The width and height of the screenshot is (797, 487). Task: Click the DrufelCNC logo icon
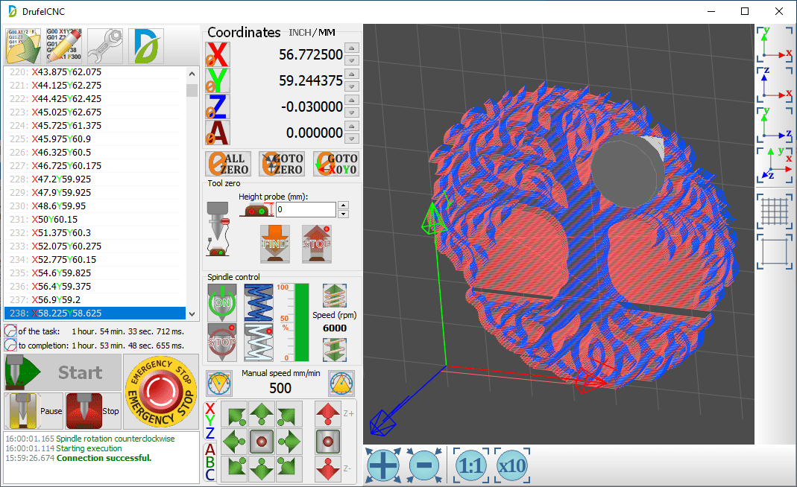[146, 46]
